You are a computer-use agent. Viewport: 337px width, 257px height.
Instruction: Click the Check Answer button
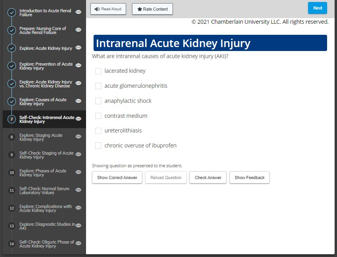click(208, 178)
